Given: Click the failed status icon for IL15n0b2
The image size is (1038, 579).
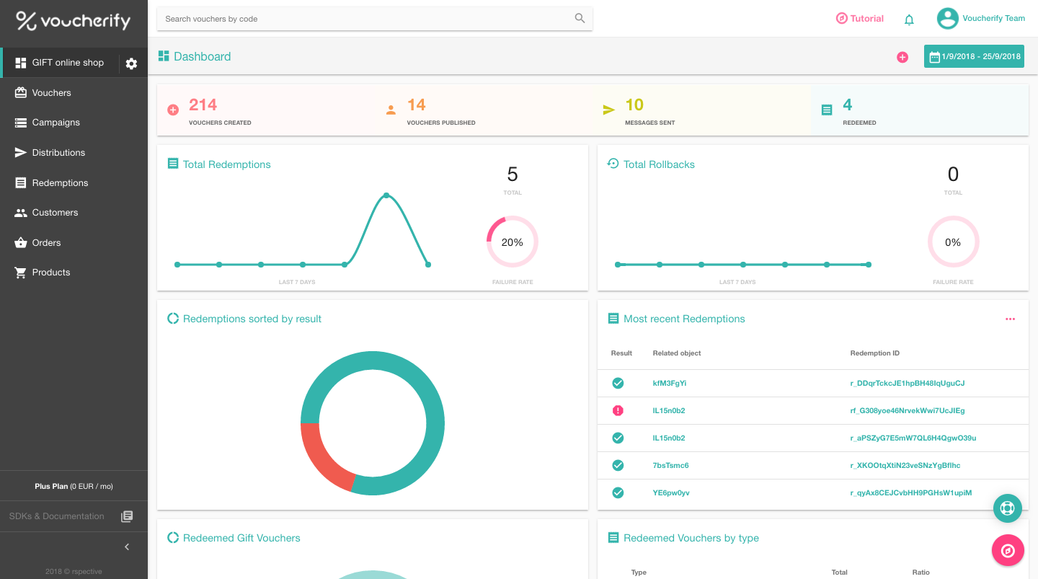Looking at the screenshot, I should pos(618,410).
